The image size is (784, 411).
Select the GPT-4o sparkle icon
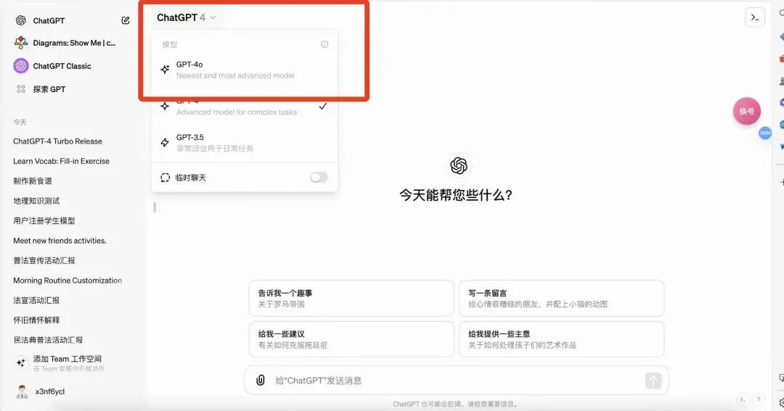165,70
